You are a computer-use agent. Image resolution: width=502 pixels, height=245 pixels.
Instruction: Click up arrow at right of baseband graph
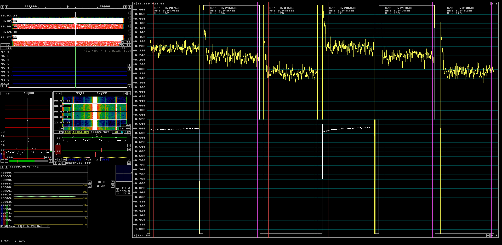coord(129,145)
